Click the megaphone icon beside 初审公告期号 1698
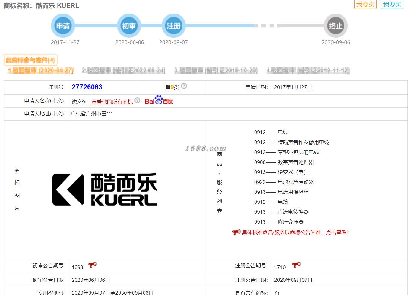Screen dimensions: 411x295 pyautogui.click(x=93, y=265)
